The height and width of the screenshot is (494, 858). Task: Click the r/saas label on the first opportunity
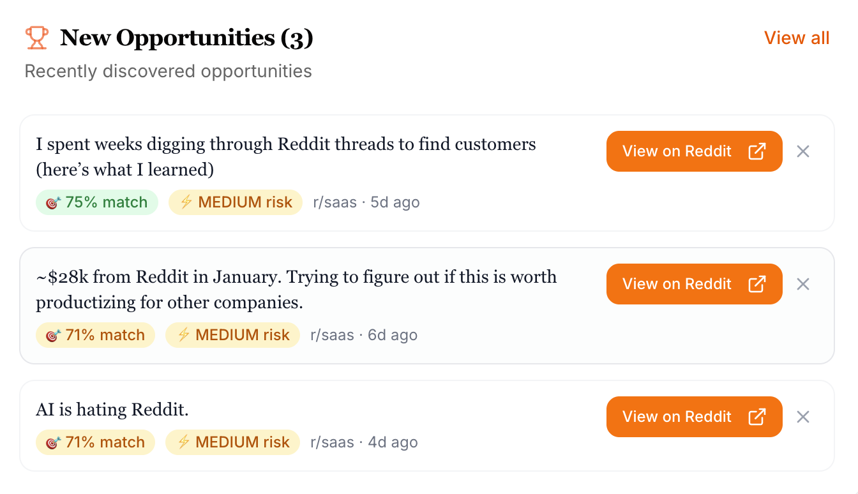335,202
